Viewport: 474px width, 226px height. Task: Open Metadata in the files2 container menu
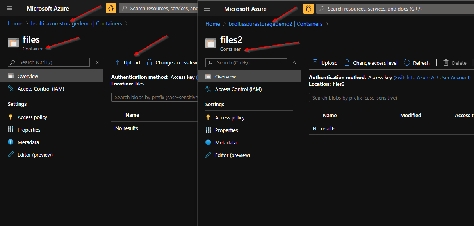[226, 142]
